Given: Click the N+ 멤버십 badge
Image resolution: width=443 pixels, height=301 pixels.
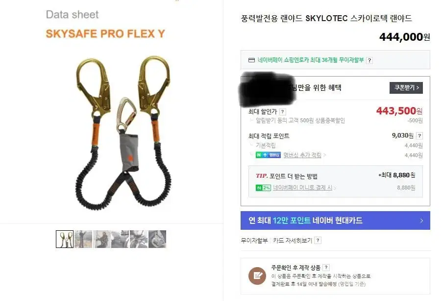Looking at the screenshot, I should (268, 155).
